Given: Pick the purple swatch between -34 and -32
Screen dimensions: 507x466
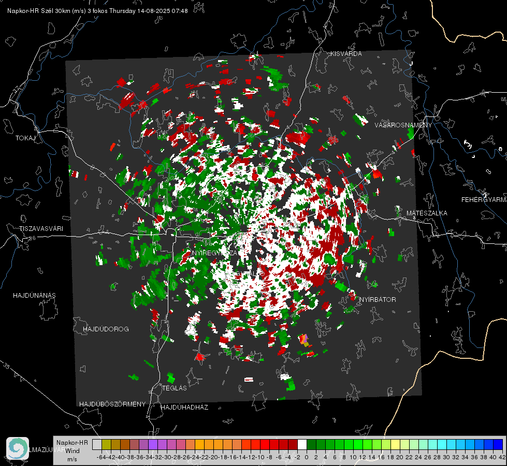Looking at the screenshot, I should pos(153,445).
